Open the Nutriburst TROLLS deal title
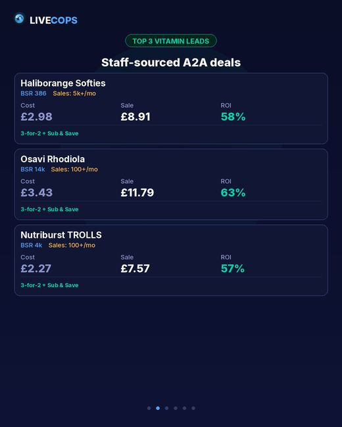Screen dimensions: 342x427 tap(61, 235)
